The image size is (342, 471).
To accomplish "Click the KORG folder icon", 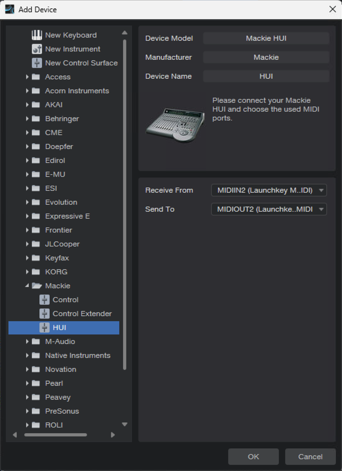I will (x=36, y=272).
